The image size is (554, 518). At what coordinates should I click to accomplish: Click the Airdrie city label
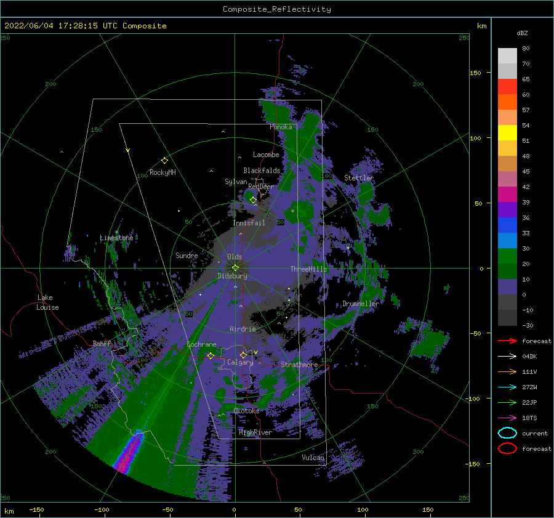(243, 329)
